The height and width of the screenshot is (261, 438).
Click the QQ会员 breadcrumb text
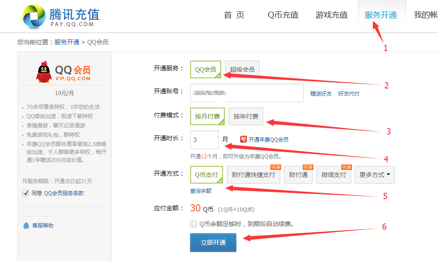coord(98,42)
